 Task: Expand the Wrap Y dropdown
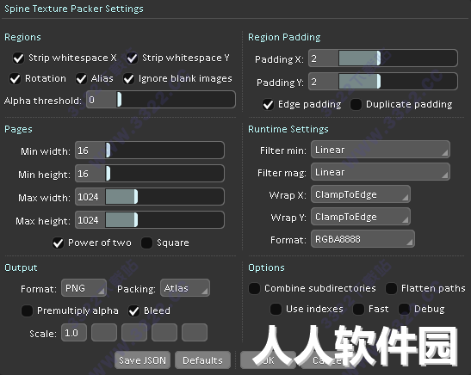tap(361, 217)
